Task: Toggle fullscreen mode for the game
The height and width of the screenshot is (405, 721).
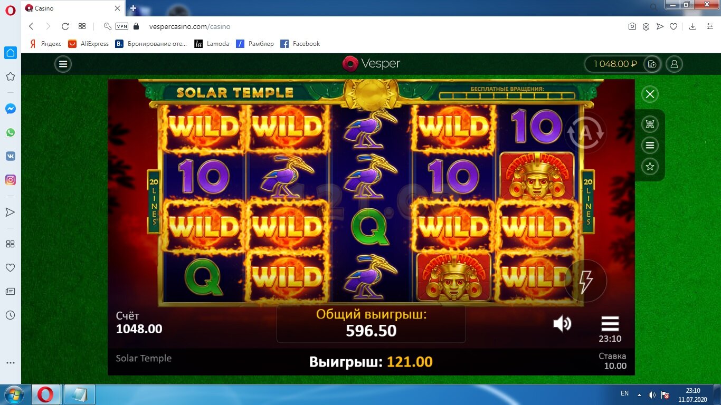Action: 650,124
